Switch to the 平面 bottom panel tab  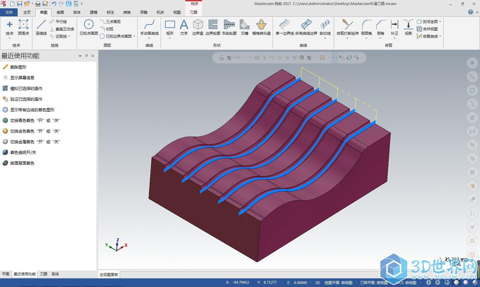coord(6,274)
